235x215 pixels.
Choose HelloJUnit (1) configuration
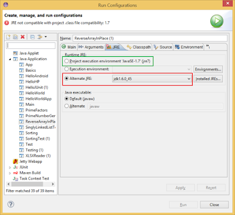[x=37, y=88]
